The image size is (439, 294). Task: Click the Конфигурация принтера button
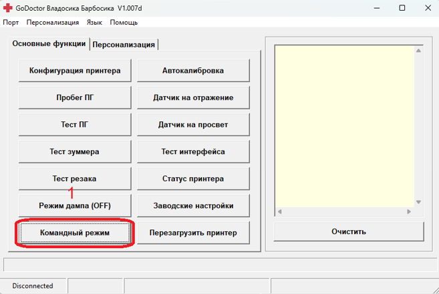75,71
